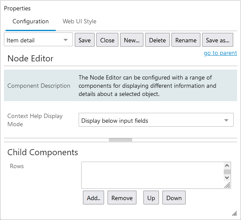241x220 pixels.
Task: Click the Close configuration button
Action: click(x=107, y=40)
